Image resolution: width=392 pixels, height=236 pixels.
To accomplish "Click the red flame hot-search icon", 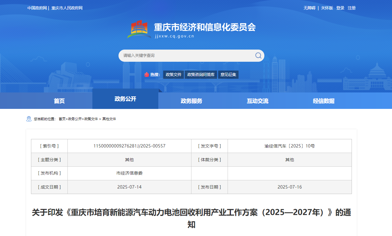I will (147, 75).
